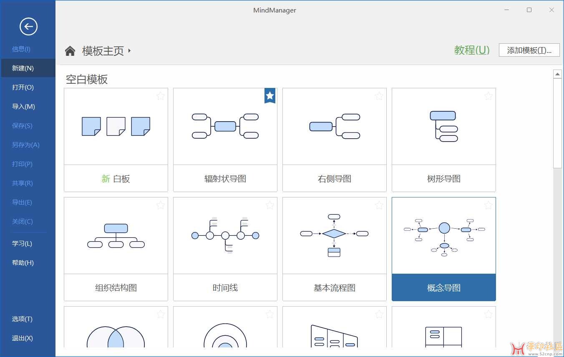Click 退出(X) in the sidebar
564x357 pixels.
click(22, 338)
